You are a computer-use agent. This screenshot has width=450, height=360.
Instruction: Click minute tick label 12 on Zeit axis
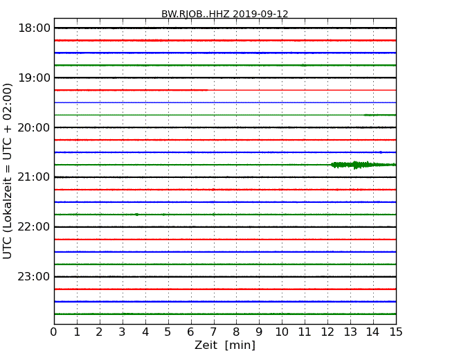[327, 332]
